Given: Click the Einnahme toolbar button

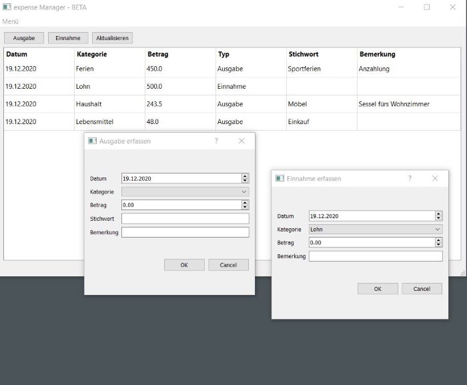Looking at the screenshot, I should [68, 38].
